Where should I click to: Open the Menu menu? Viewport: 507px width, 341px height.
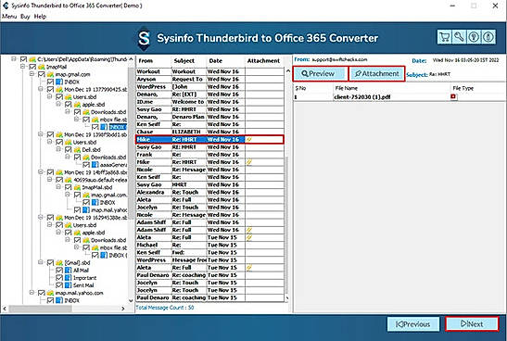(9, 17)
